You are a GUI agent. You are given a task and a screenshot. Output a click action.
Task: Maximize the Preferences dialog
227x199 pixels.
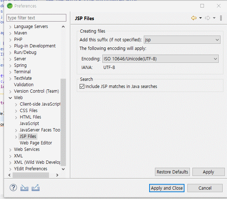202,6
